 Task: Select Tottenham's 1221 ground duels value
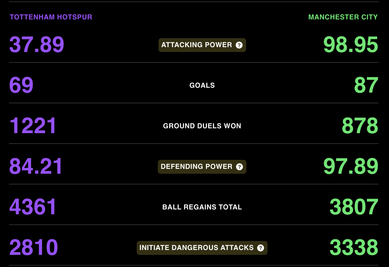point(33,126)
